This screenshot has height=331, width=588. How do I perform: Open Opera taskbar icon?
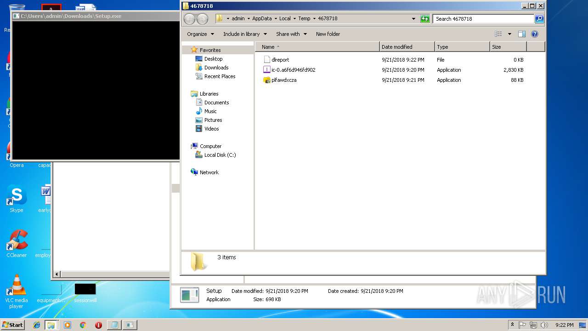[x=98, y=325]
